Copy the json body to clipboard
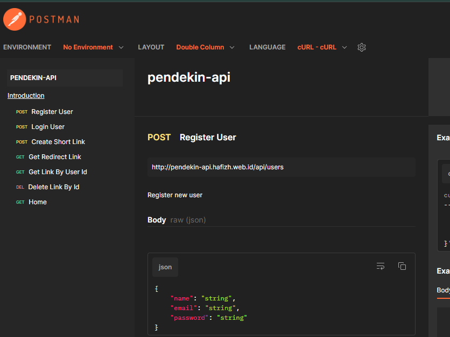 coord(402,266)
